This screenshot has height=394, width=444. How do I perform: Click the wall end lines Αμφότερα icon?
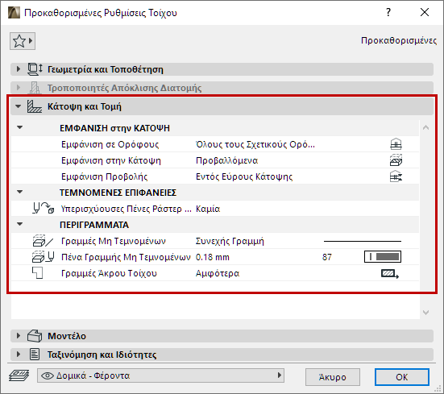pyautogui.click(x=390, y=273)
